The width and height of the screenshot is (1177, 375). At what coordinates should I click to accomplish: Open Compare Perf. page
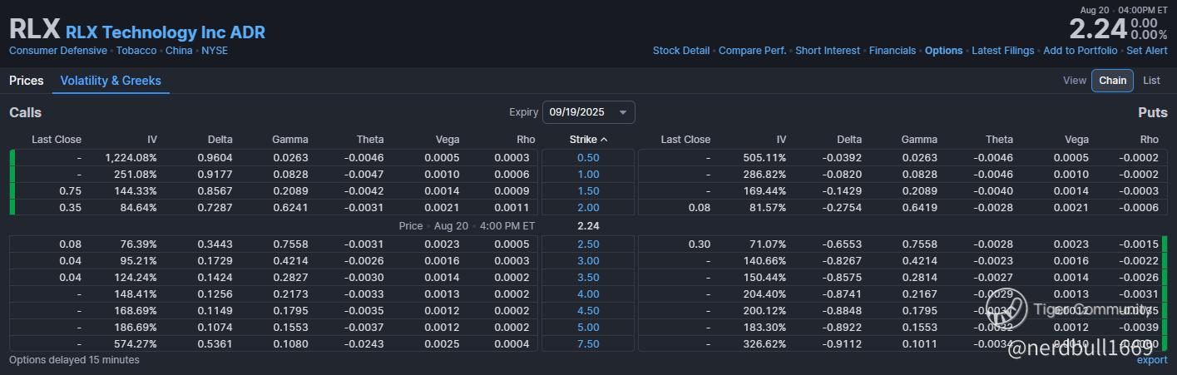coord(752,51)
